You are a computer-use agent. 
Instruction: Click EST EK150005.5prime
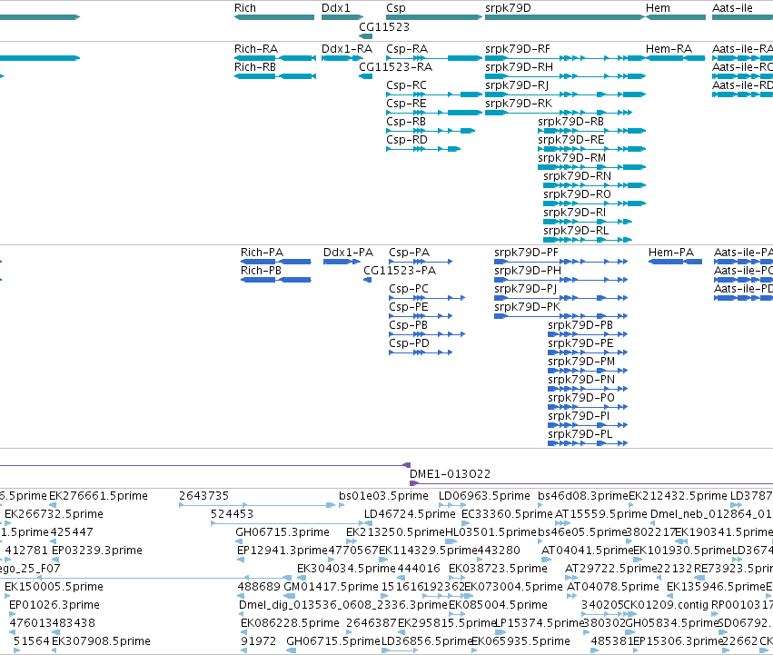click(54, 588)
